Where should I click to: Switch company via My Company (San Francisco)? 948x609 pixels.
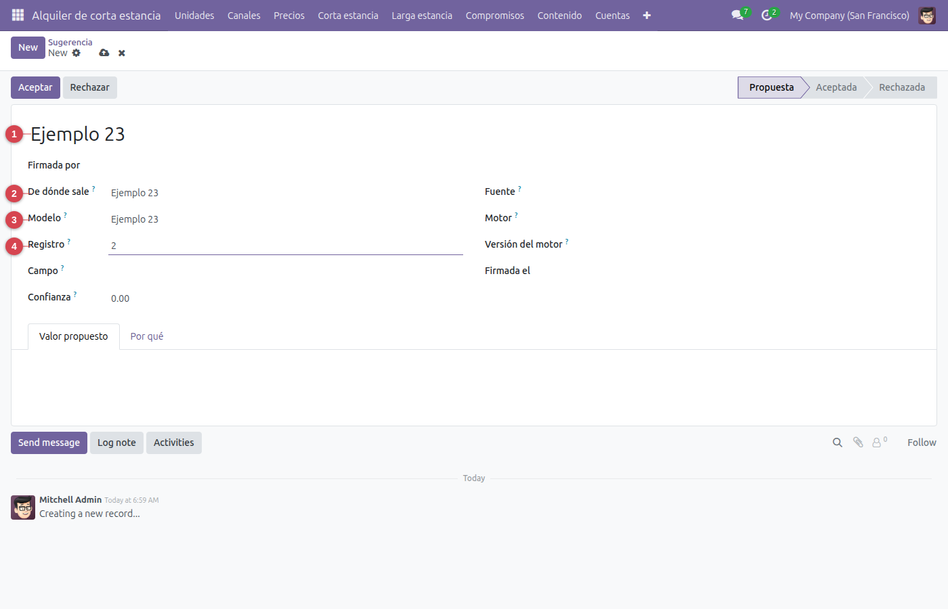pos(849,15)
